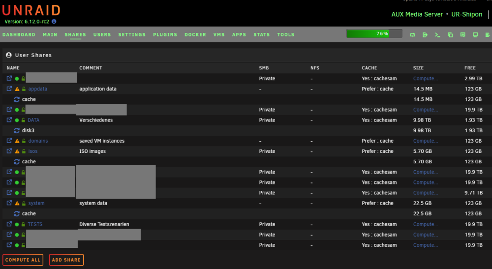Viewport: 492px width, 269px height.
Task: Click the system info monitor icon
Action: point(475,35)
